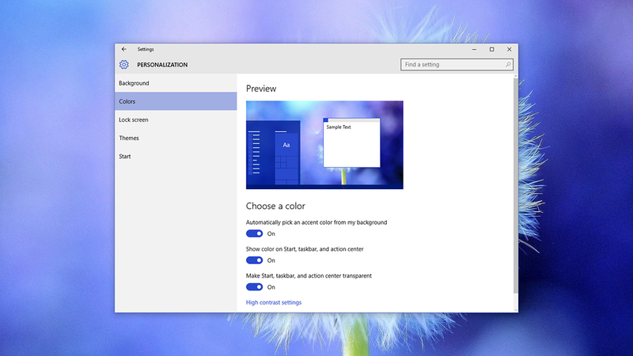This screenshot has height=356, width=633.
Task: Open the Background section
Action: 176,83
